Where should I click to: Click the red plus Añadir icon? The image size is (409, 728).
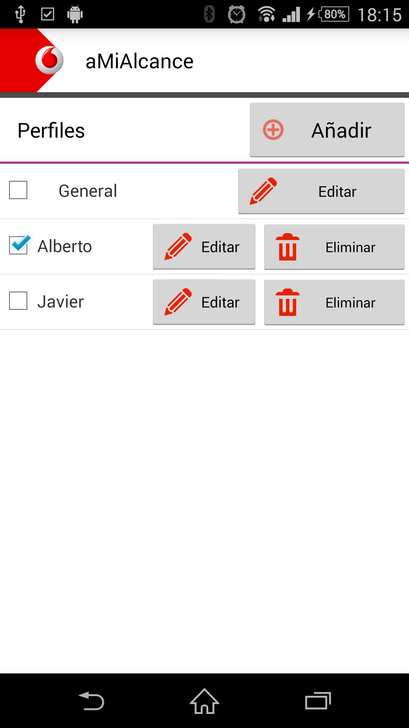(273, 130)
